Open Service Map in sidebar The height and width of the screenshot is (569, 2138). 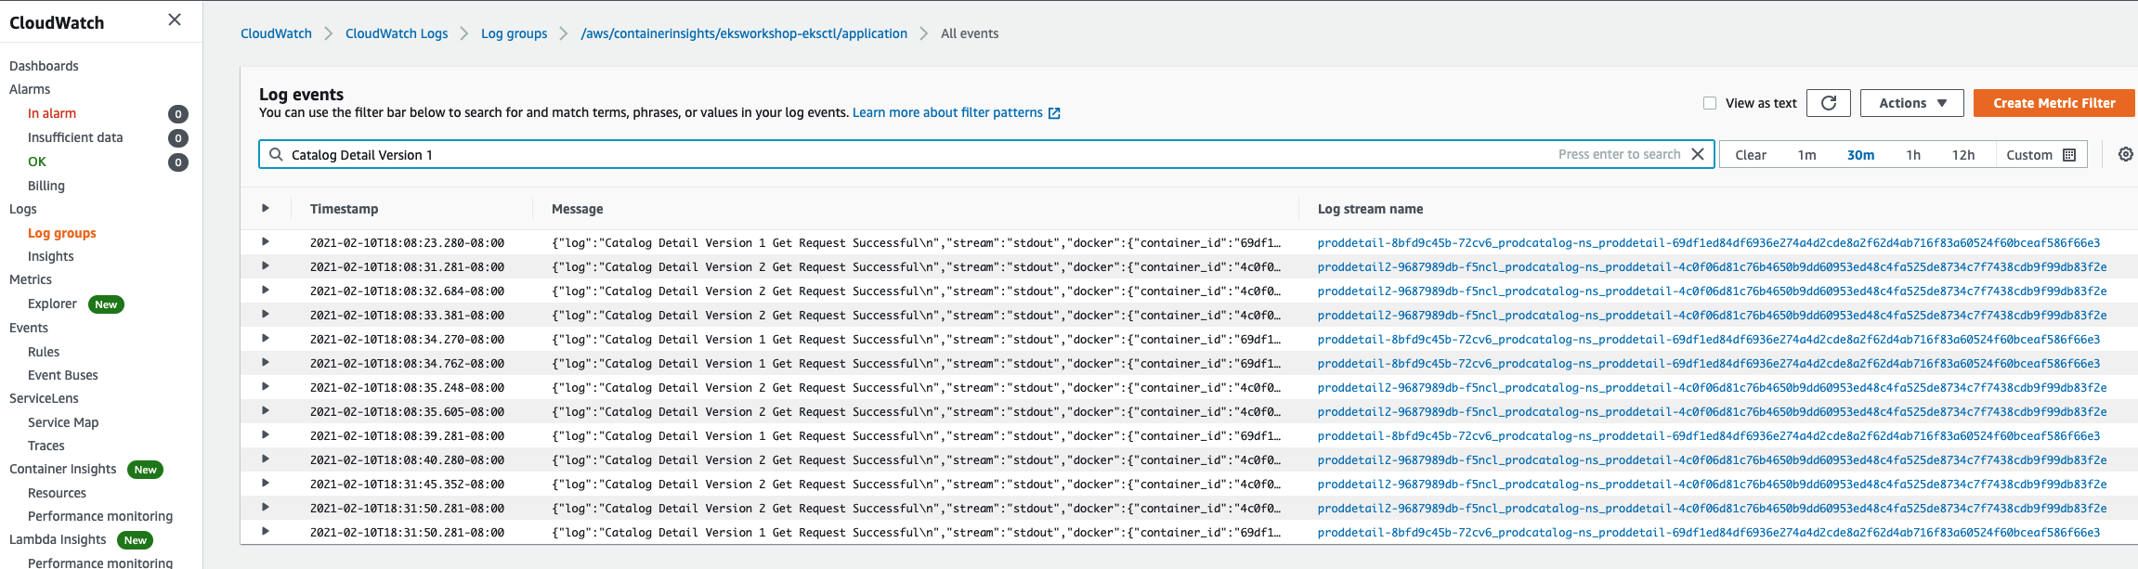(x=63, y=422)
